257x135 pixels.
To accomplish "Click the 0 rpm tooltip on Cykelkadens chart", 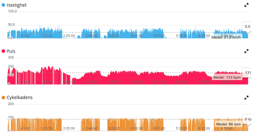I will pos(248,119).
